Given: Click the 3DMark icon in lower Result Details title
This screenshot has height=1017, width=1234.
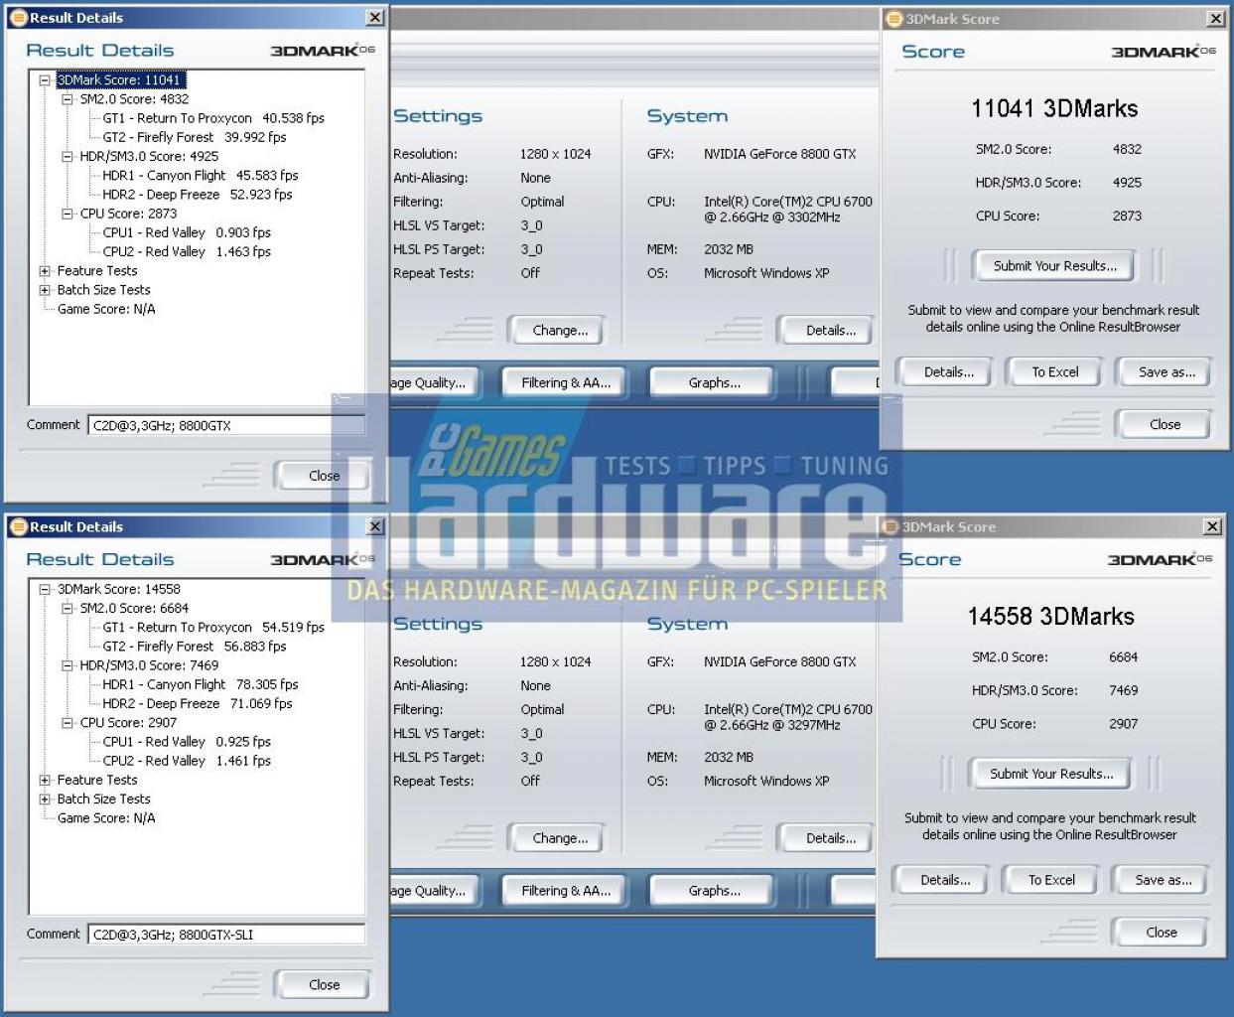Looking at the screenshot, I should coord(18,527).
